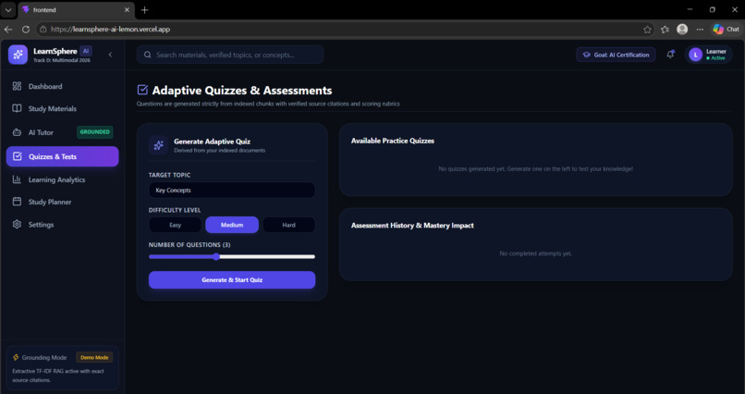
Task: Click the 'No completed attempts yet.' text
Action: pos(535,253)
